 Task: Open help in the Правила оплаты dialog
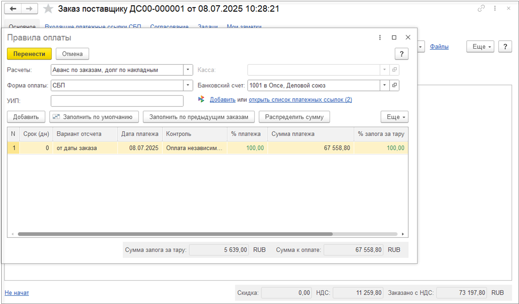pos(401,54)
